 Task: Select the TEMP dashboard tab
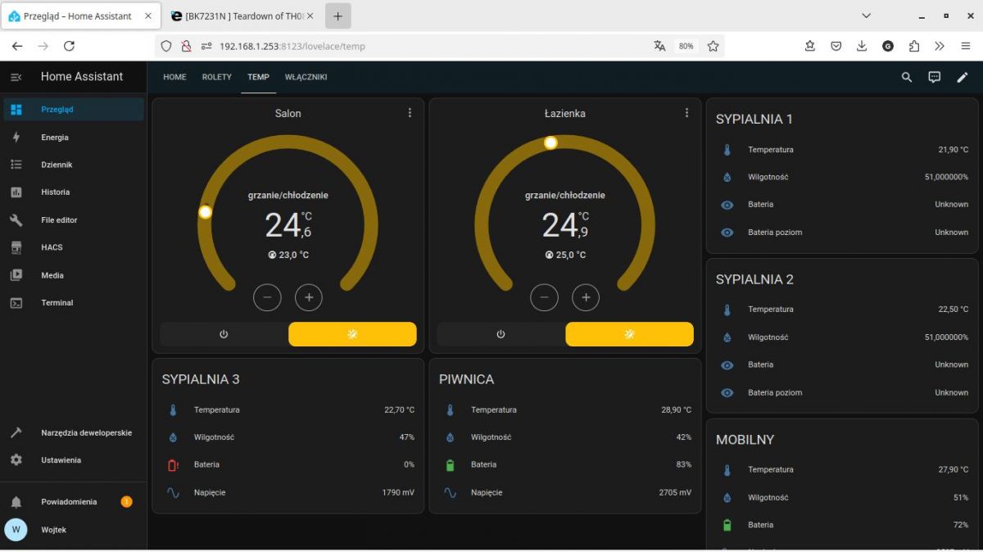click(x=258, y=77)
